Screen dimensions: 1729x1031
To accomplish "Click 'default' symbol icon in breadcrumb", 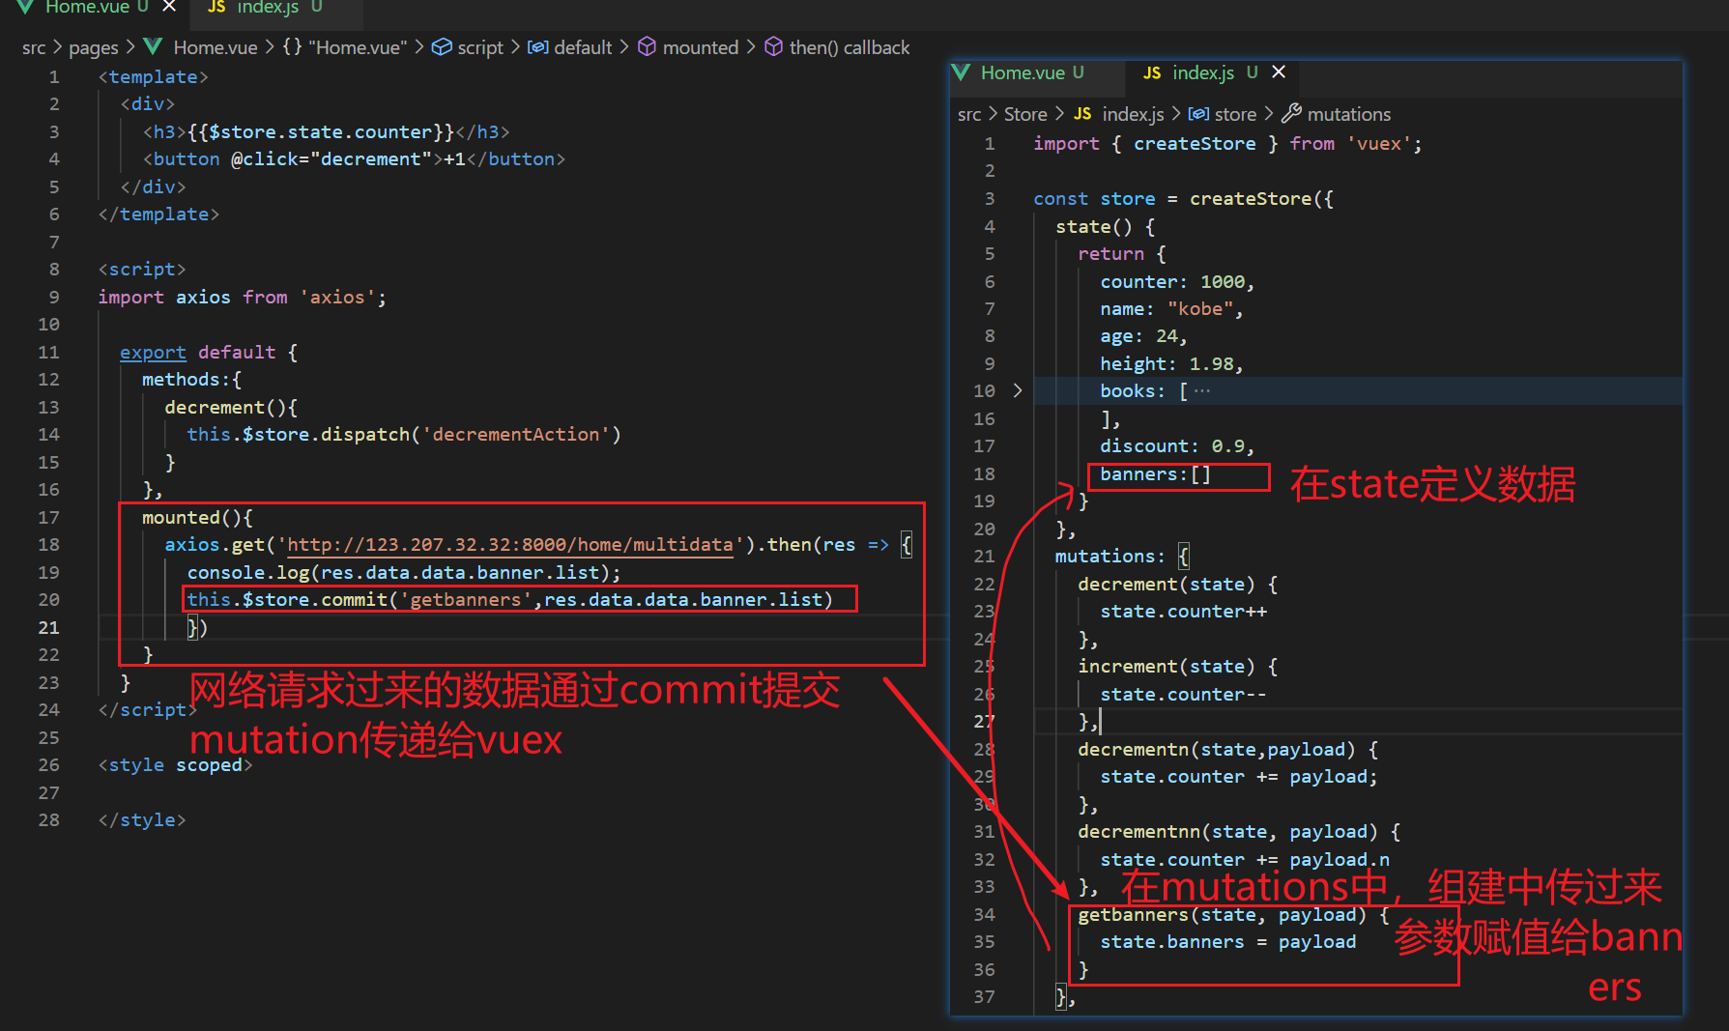I will (538, 46).
